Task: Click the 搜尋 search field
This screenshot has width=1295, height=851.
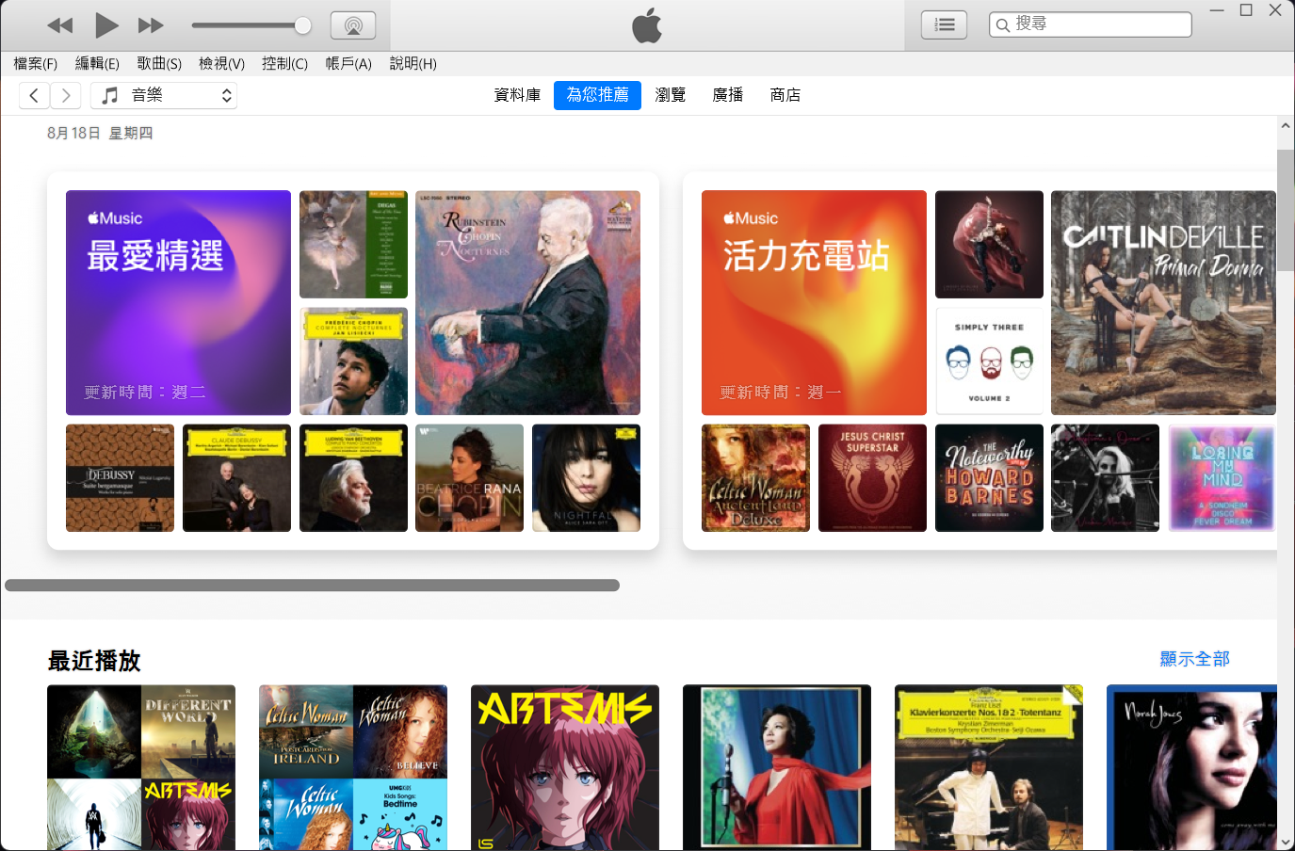Action: point(1091,24)
